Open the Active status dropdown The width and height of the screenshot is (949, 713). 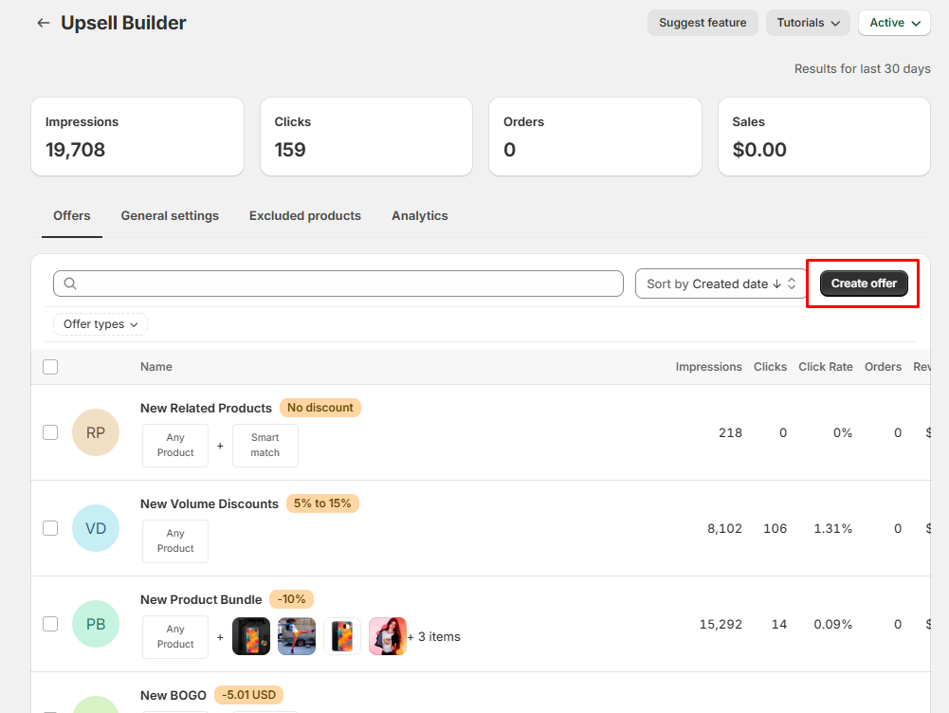[x=894, y=23]
